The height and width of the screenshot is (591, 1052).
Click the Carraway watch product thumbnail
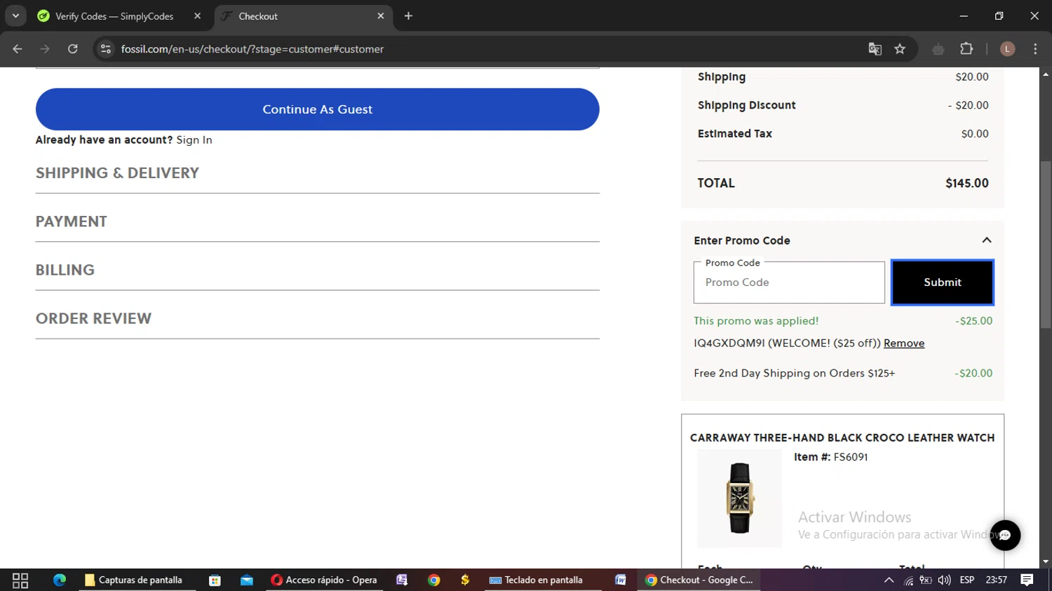(x=739, y=498)
